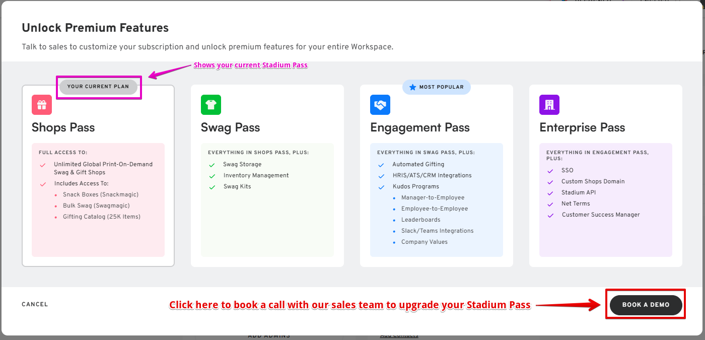Click the green Swag Pass t-shirt icon
This screenshot has width=705, height=340.
point(211,105)
